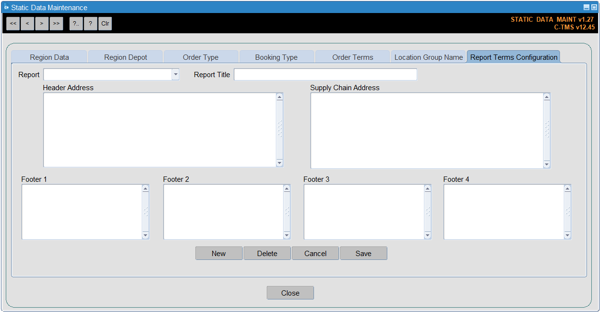Click the New button
The height and width of the screenshot is (312, 600).
218,253
